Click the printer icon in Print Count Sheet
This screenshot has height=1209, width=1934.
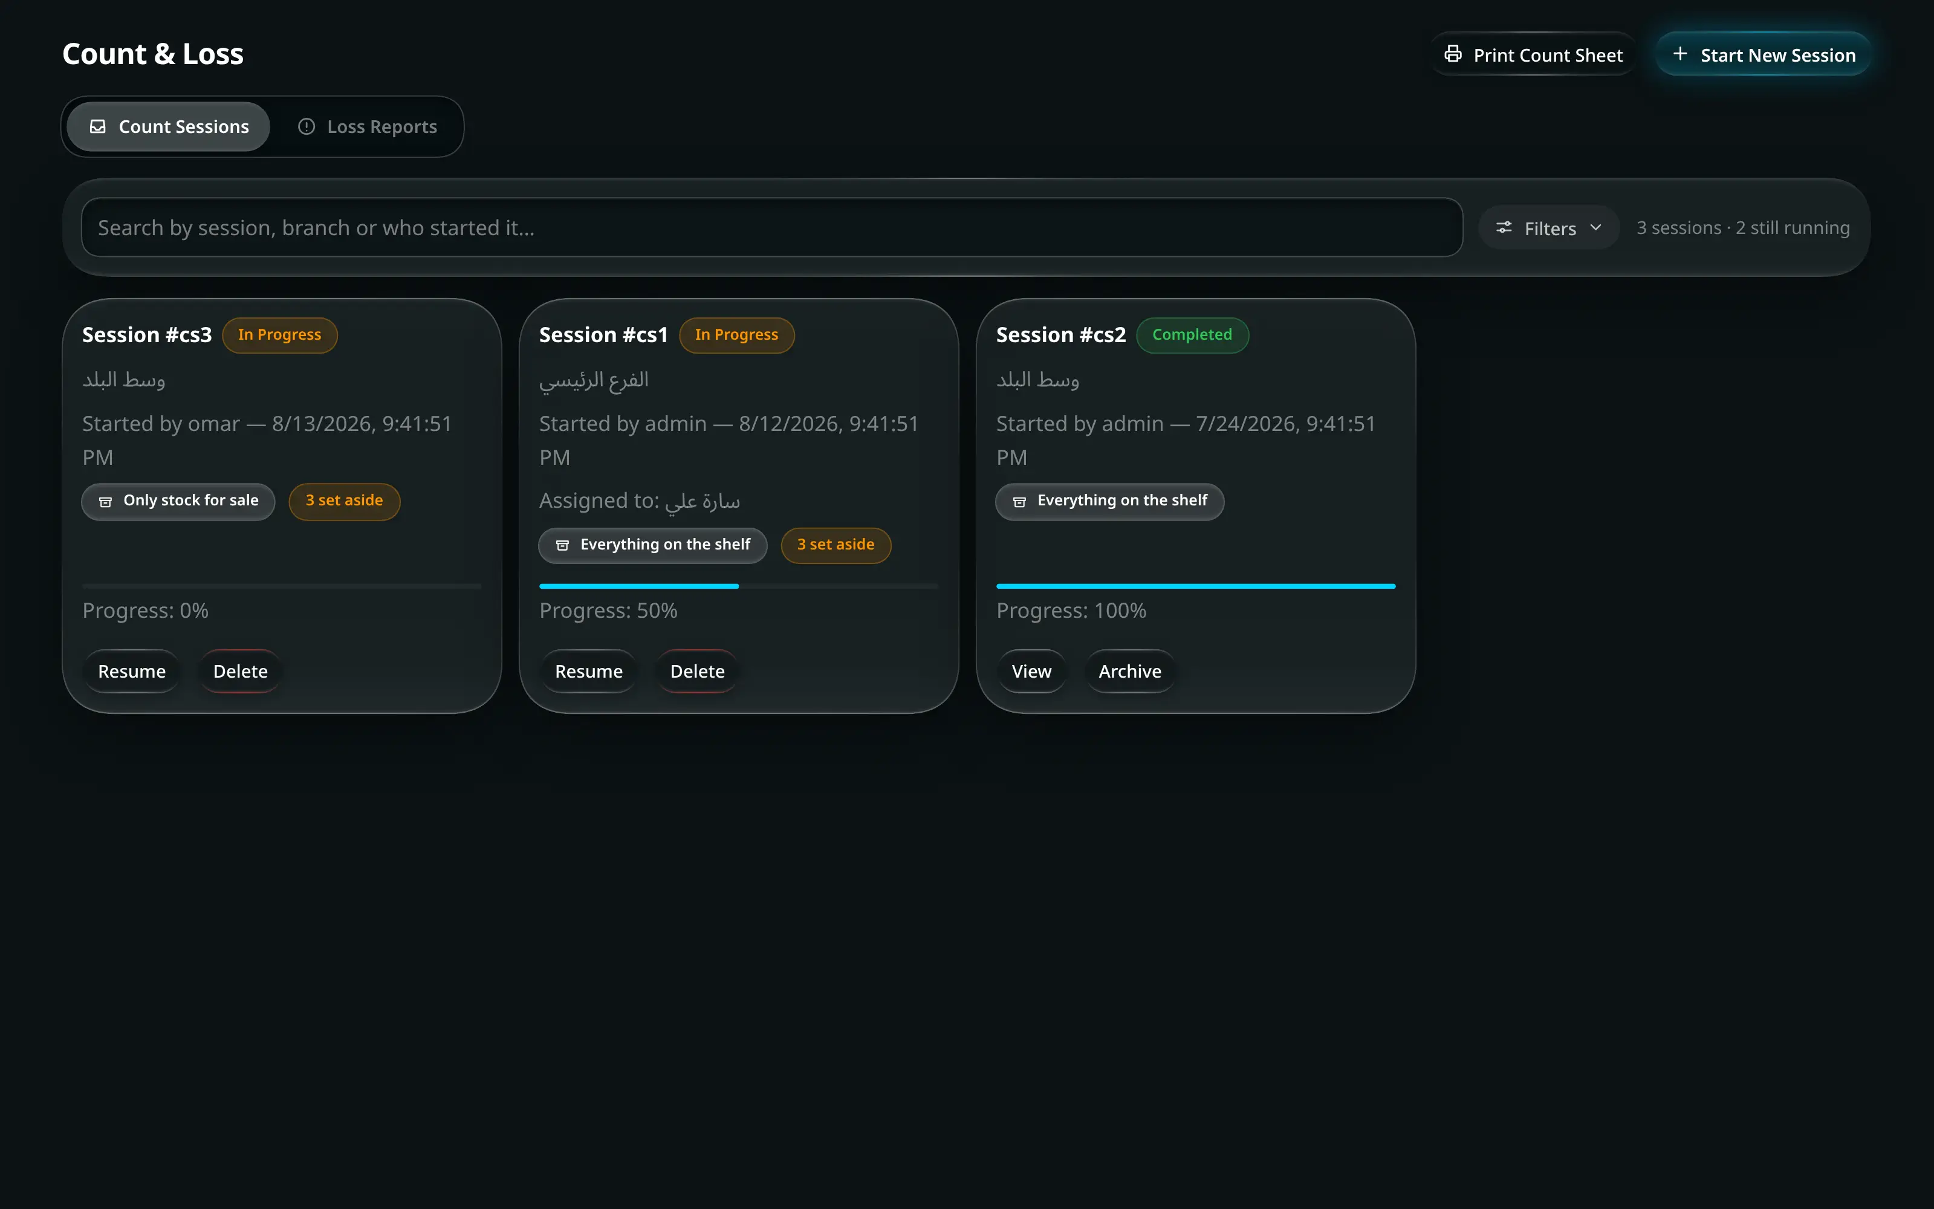coord(1453,54)
